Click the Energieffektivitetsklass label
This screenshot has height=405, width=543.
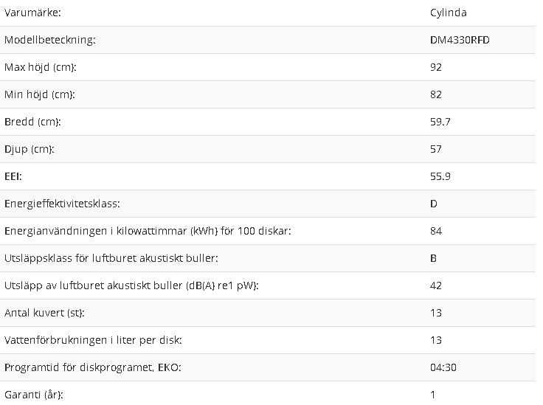pyautogui.click(x=62, y=204)
